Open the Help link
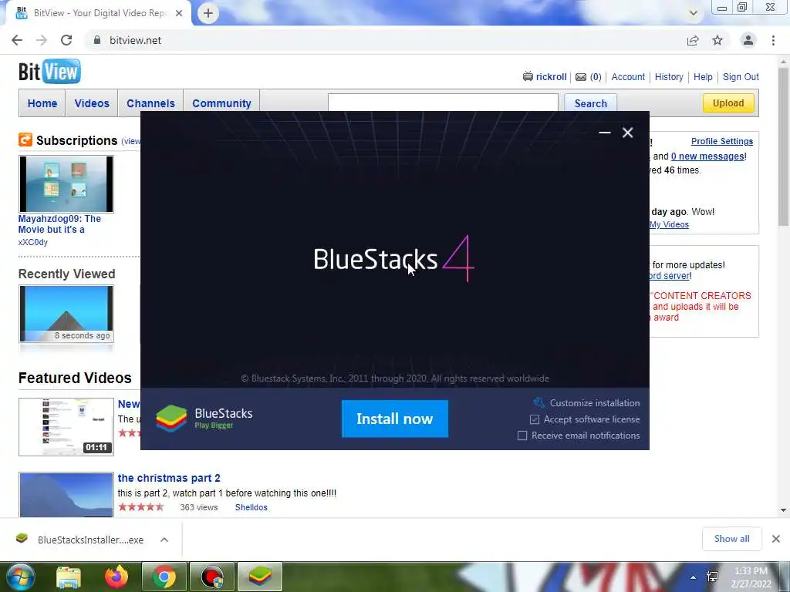The width and height of the screenshot is (790, 592). (703, 76)
